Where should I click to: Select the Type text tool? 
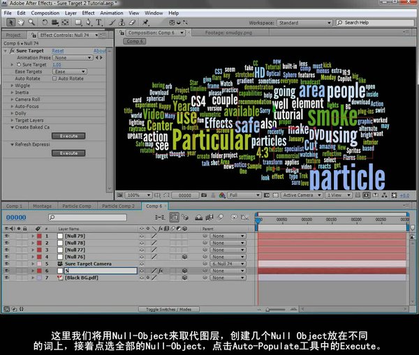[100, 22]
